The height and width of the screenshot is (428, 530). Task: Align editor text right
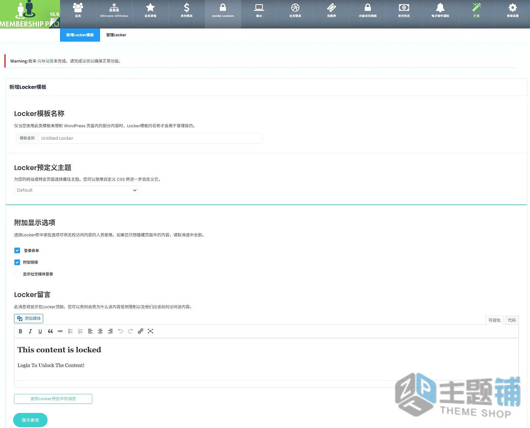(x=110, y=331)
